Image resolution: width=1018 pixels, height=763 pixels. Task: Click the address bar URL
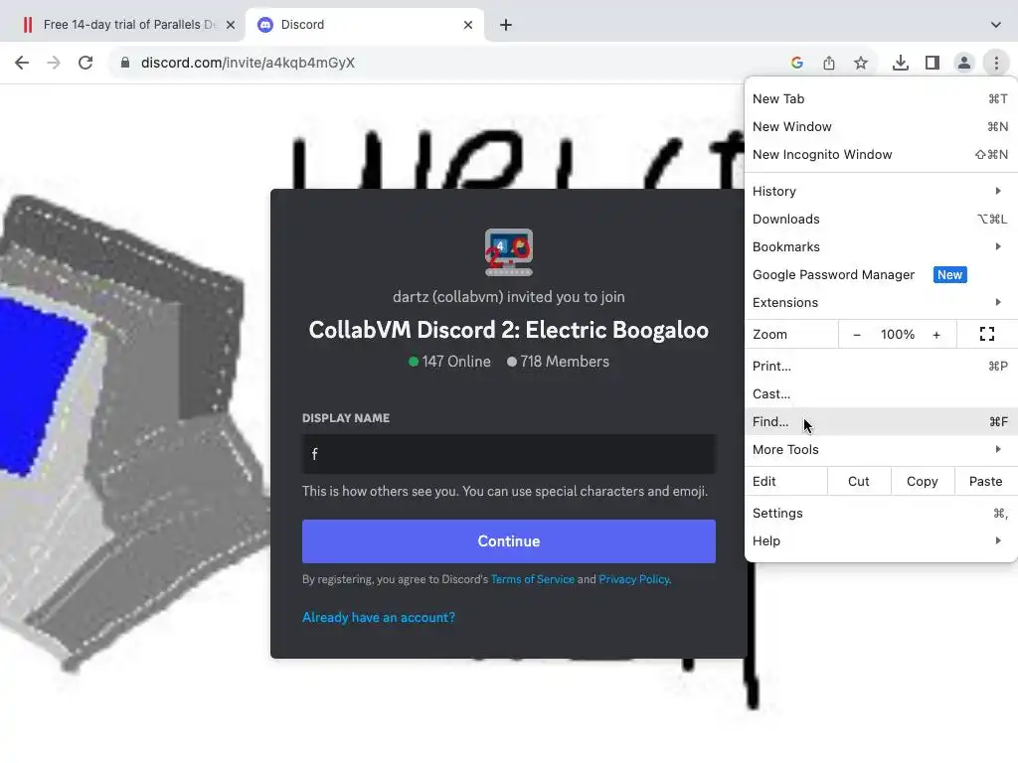248,63
